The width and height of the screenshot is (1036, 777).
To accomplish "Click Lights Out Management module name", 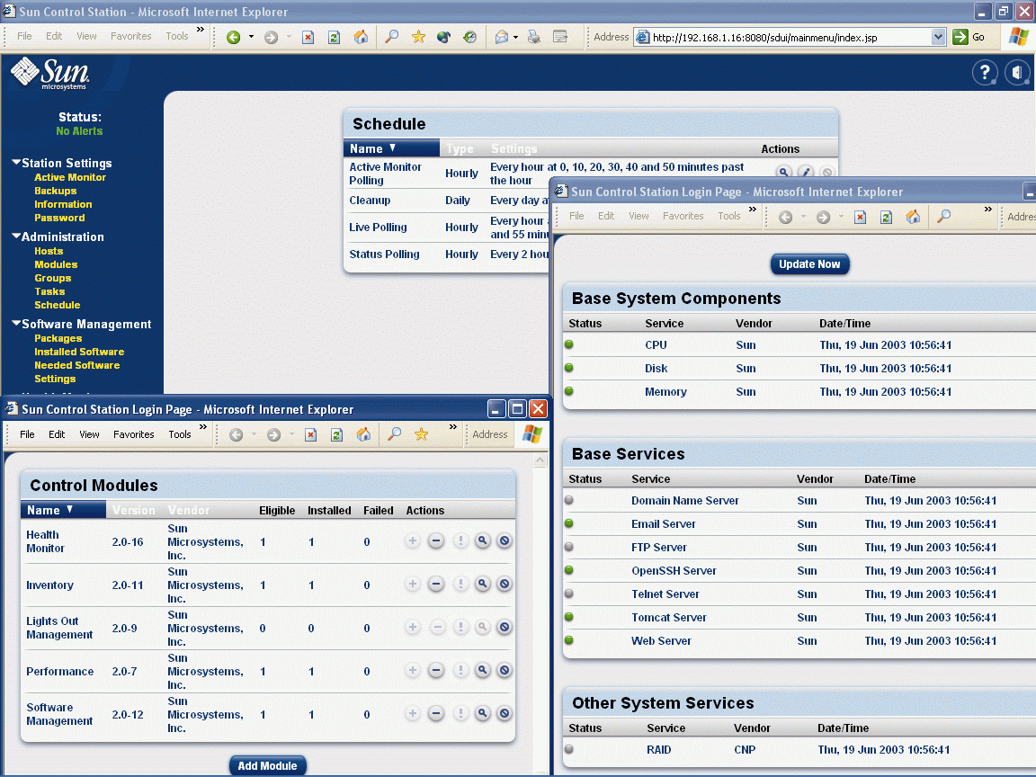I will pos(59,628).
